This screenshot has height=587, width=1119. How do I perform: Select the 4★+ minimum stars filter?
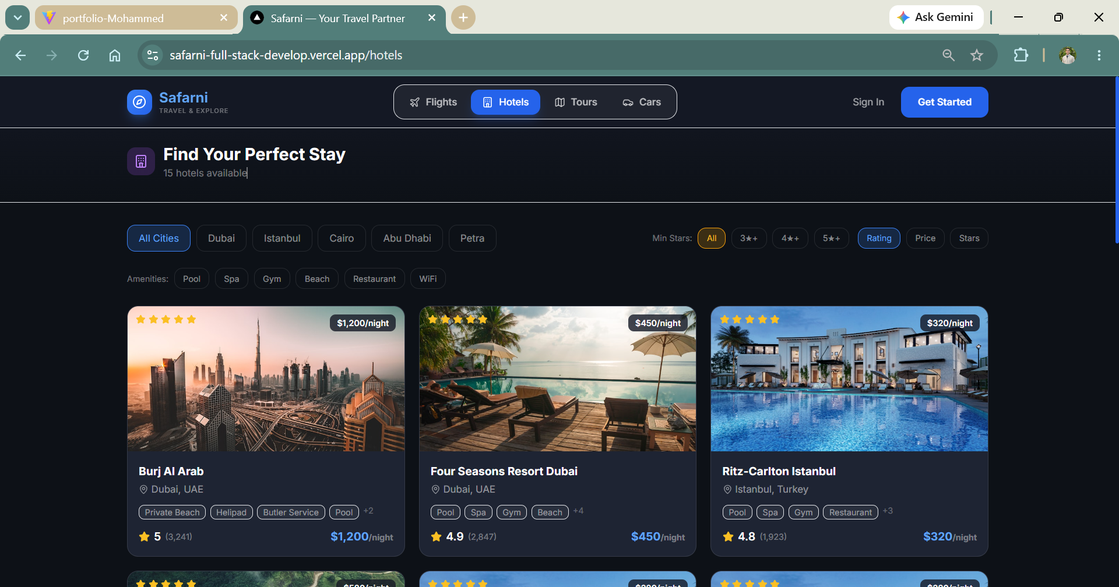pyautogui.click(x=790, y=238)
